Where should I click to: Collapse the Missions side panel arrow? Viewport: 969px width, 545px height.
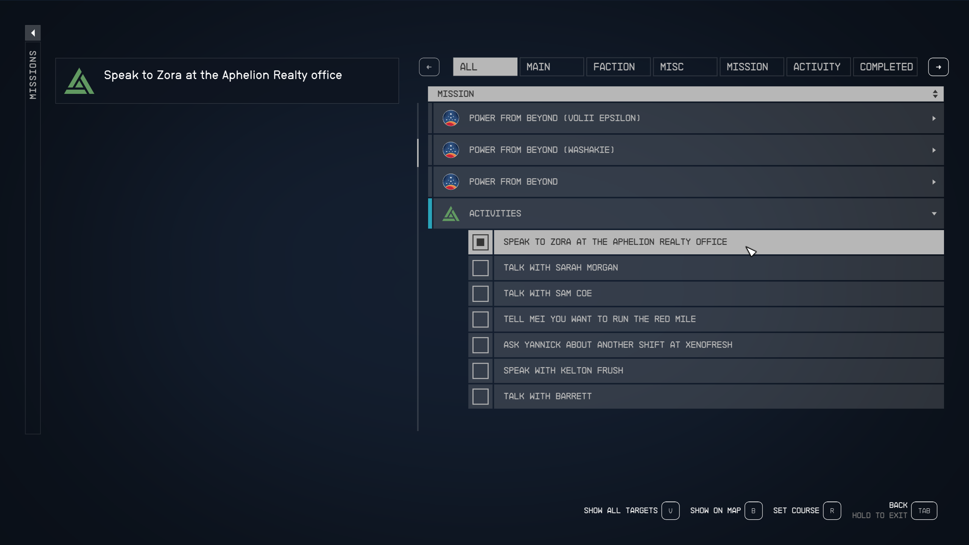pos(33,33)
